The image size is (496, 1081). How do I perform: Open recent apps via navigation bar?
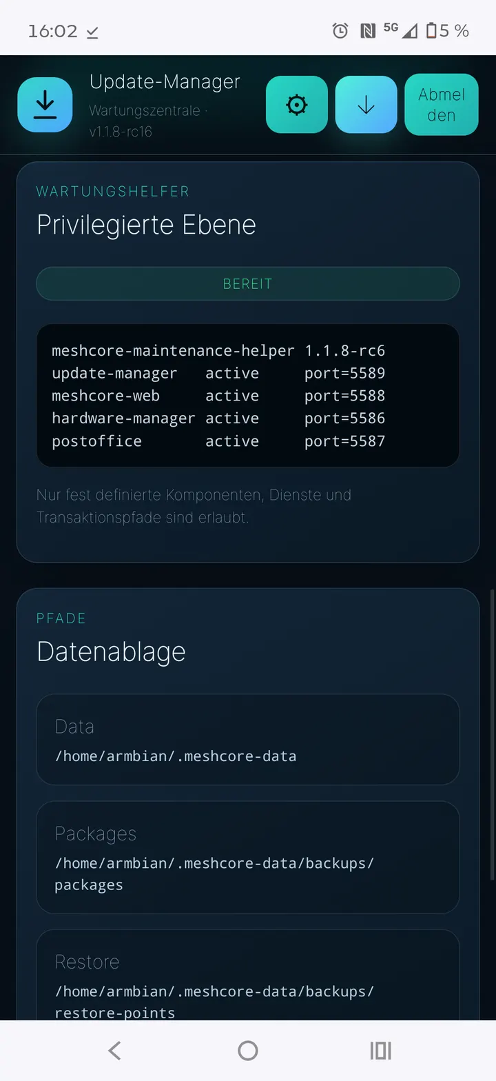[x=380, y=1050]
